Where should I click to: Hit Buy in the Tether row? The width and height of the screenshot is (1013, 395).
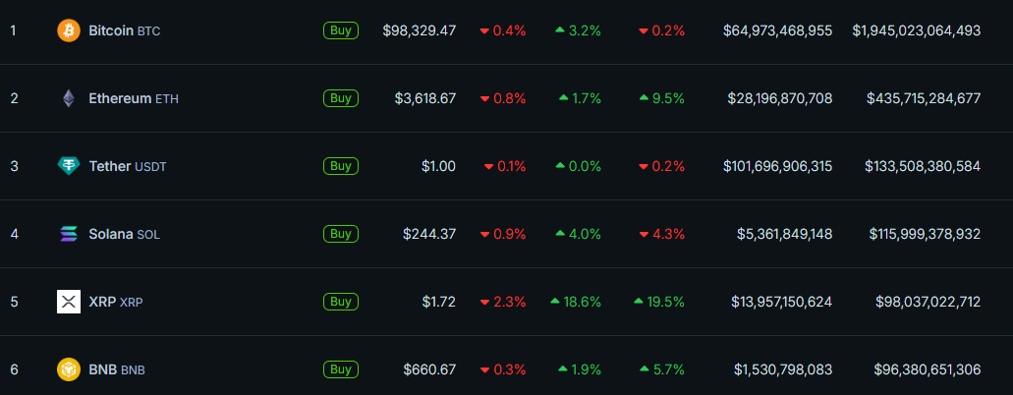point(340,166)
